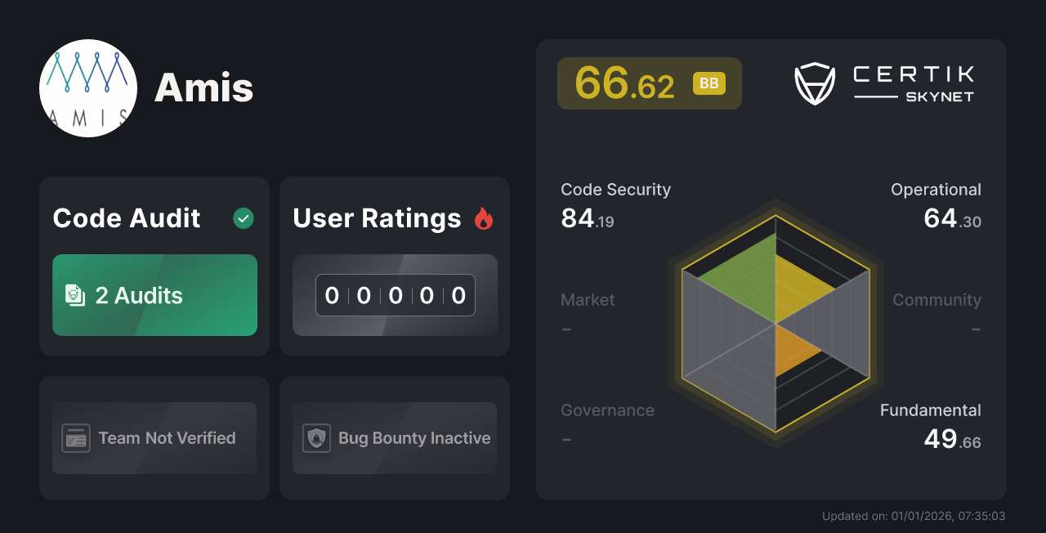Click the green checkmark icon beside Code Audit
This screenshot has height=533, width=1046.
(x=243, y=218)
